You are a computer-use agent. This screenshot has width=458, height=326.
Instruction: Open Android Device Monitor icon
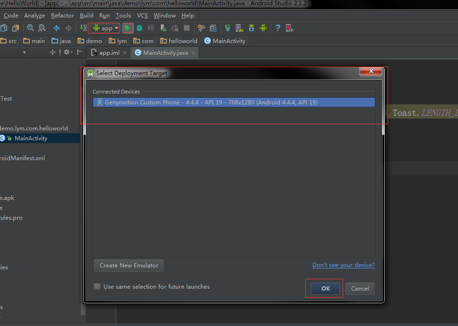click(x=263, y=28)
